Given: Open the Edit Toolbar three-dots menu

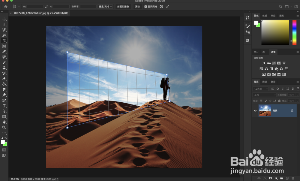Looking at the screenshot, I should (4, 133).
